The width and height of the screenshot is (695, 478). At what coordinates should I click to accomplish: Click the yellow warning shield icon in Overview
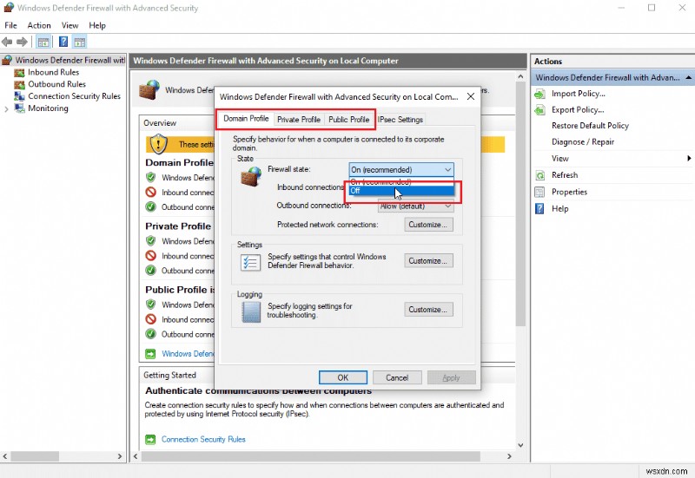pos(158,144)
